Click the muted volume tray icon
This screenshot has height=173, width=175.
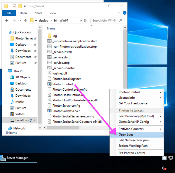[x=164, y=168]
